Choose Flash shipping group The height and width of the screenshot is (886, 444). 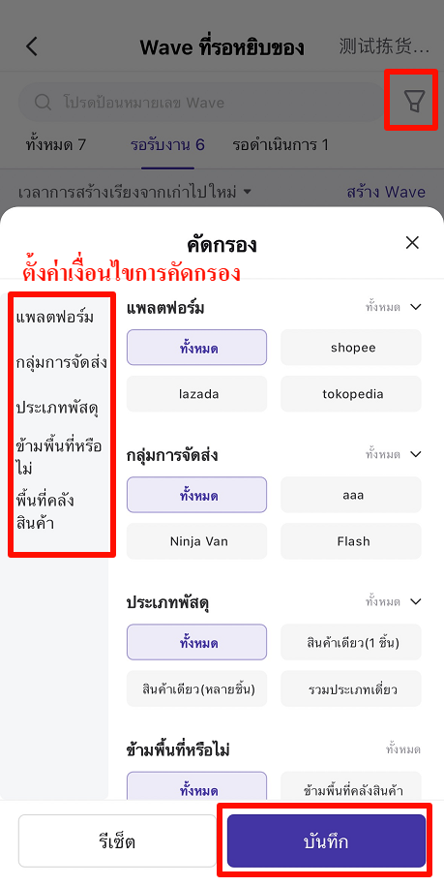pos(351,541)
